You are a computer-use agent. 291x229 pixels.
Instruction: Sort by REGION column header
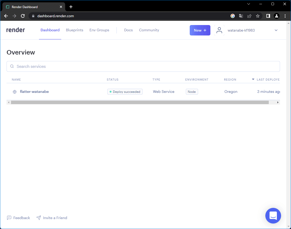tap(230, 80)
